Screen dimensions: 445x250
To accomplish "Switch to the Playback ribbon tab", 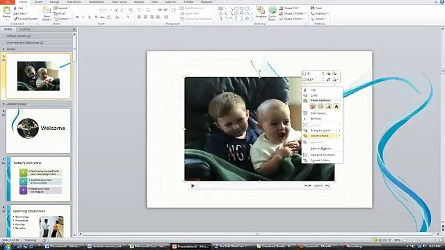I will click(207, 1).
